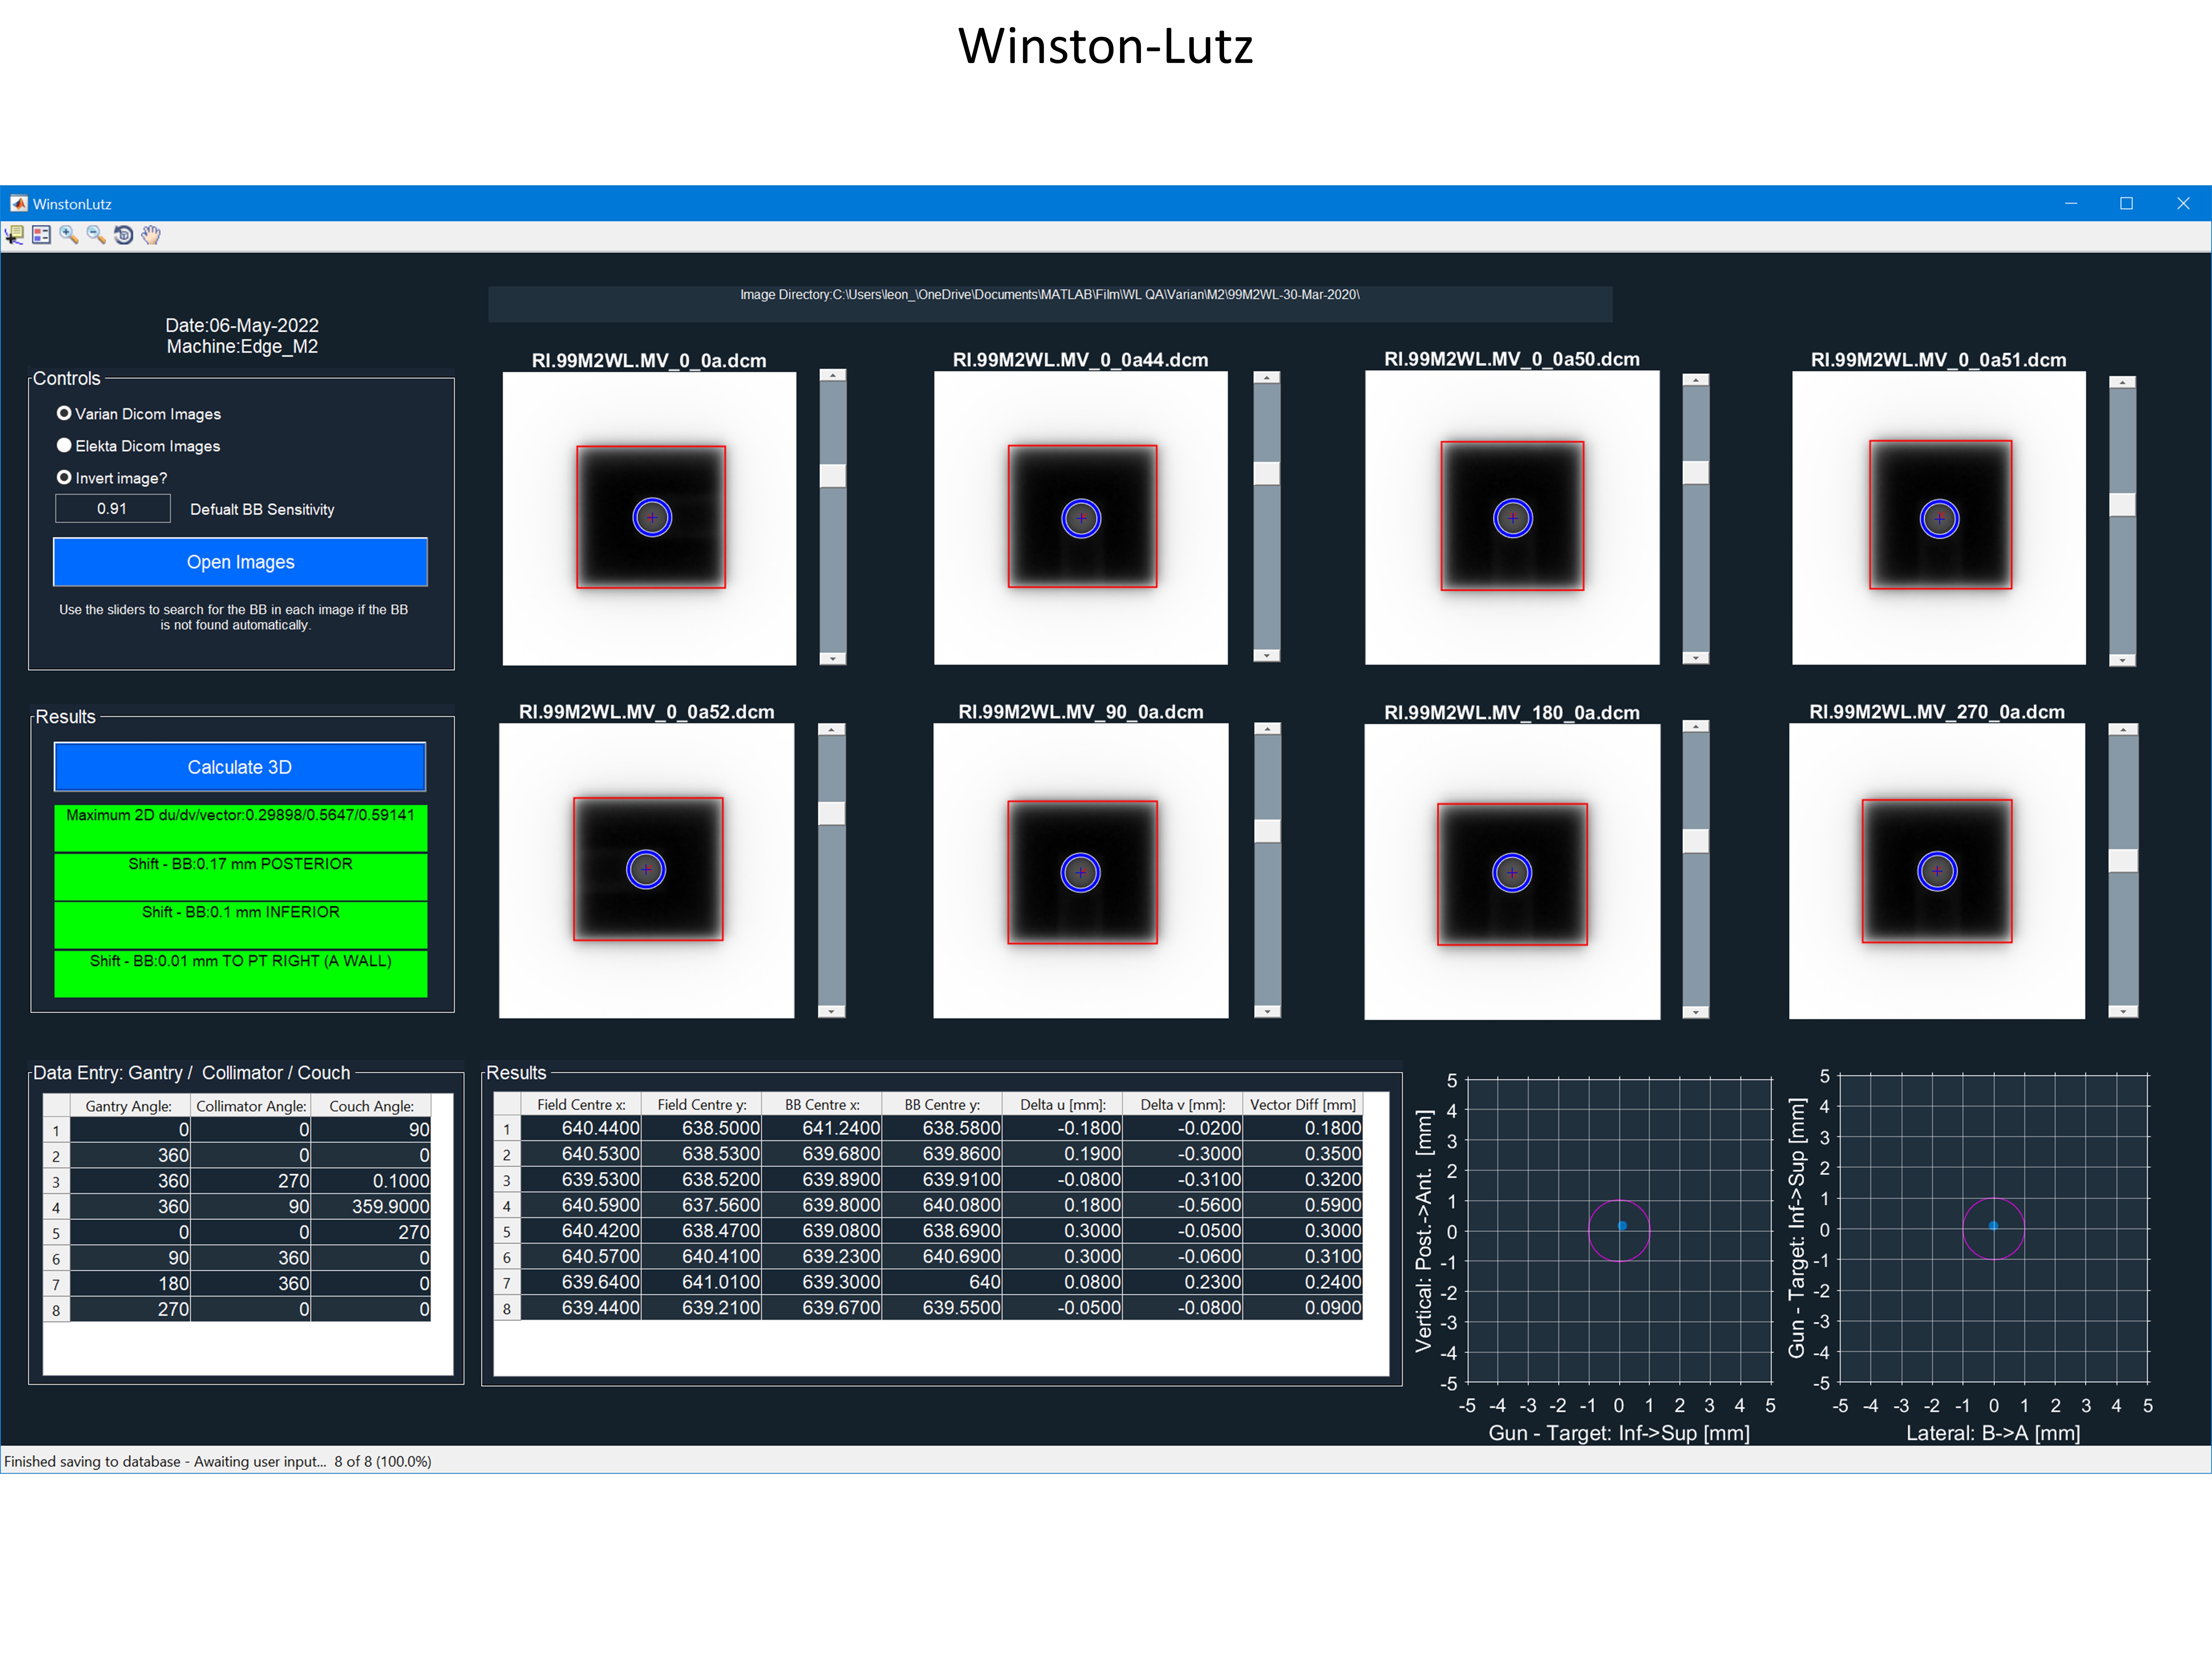
Task: Select Varian Dicom Images radio button
Action: point(64,413)
